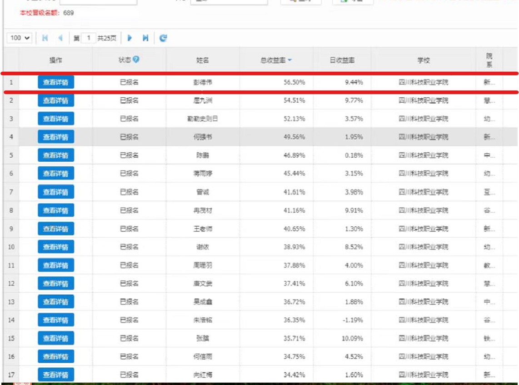Open 查看详情 for row 2 with 54.51%
The height and width of the screenshot is (385, 519).
tap(56, 100)
